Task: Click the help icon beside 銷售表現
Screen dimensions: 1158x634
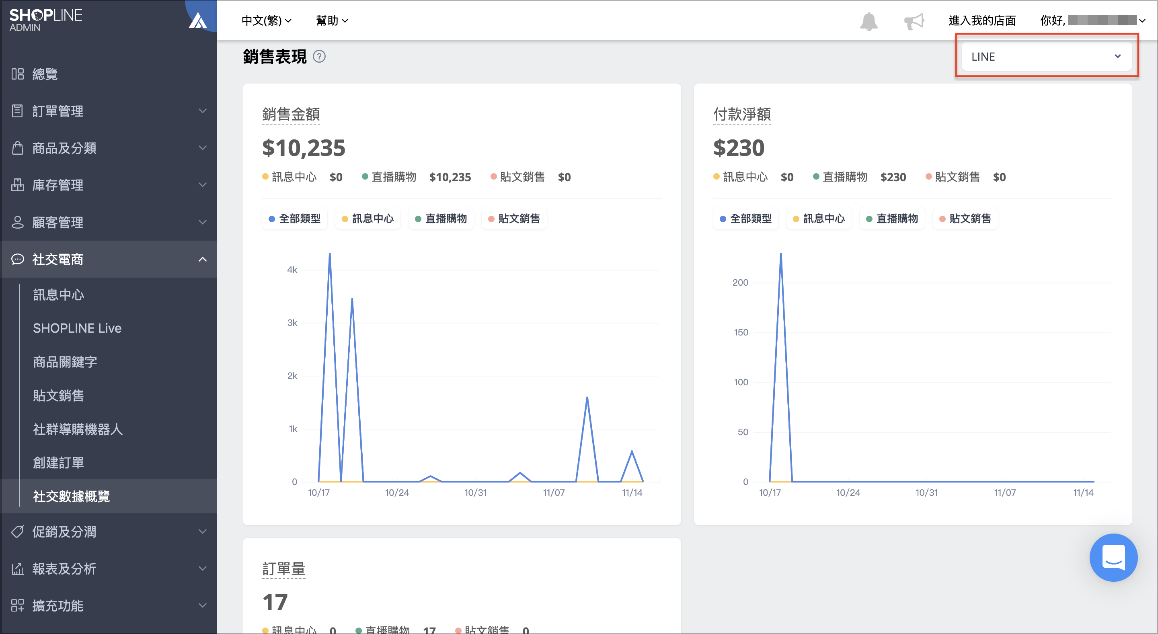Action: point(319,57)
